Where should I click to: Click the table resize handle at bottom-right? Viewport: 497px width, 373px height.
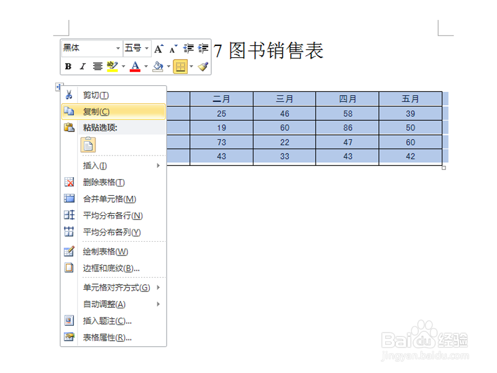point(444,168)
